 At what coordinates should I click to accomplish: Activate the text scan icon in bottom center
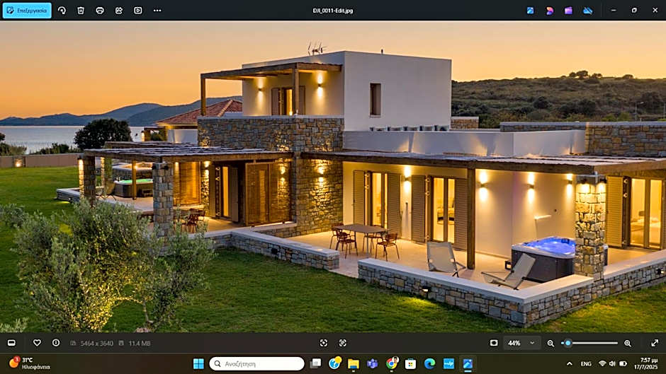(x=343, y=343)
